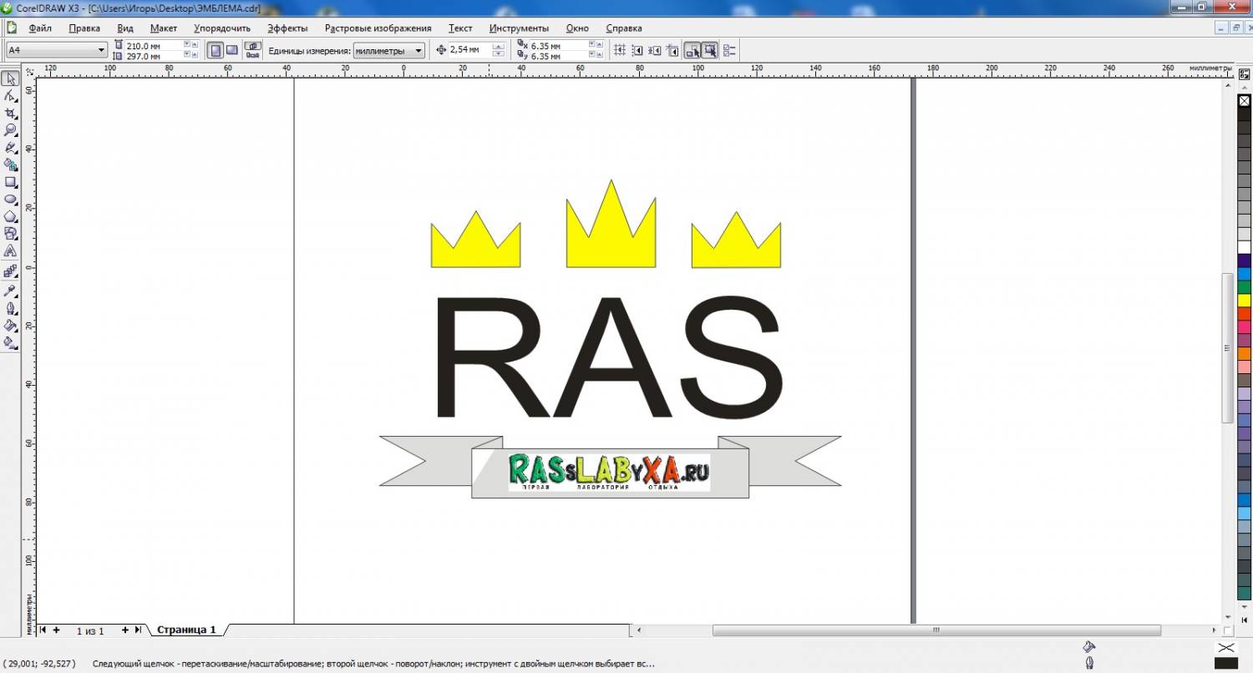The image size is (1253, 673).
Task: Select the Crop tool
Action: pyautogui.click(x=11, y=114)
